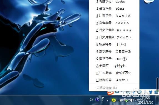Choose the 俄文字母 keyboard layout
The height and width of the screenshot is (105, 159).
114,9
